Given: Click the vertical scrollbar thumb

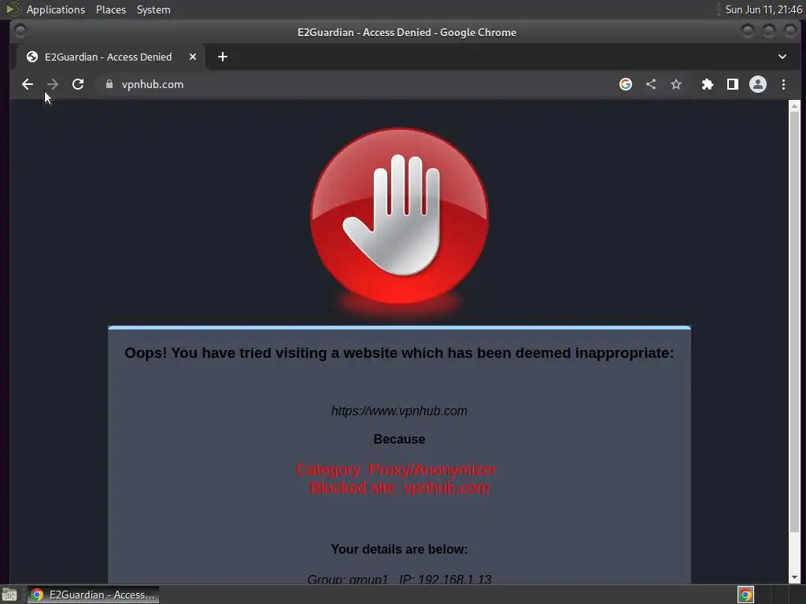Looking at the screenshot, I should [x=794, y=322].
